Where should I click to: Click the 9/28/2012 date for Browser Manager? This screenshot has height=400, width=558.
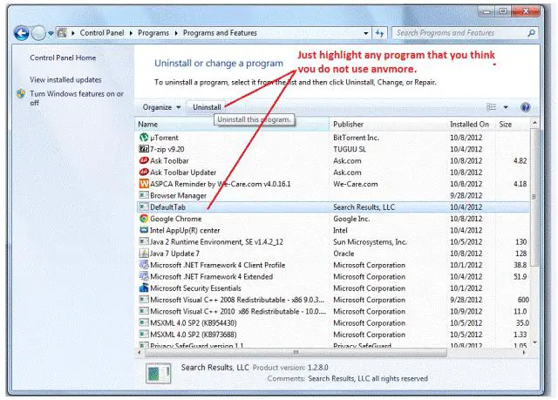pos(466,195)
